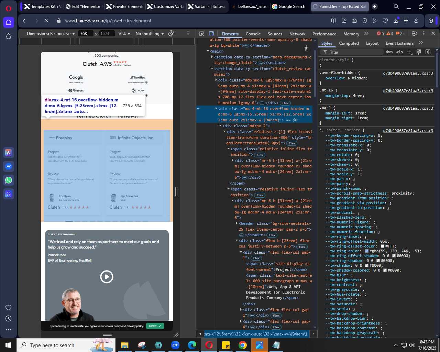Switch to the Sources tab

coord(275,34)
